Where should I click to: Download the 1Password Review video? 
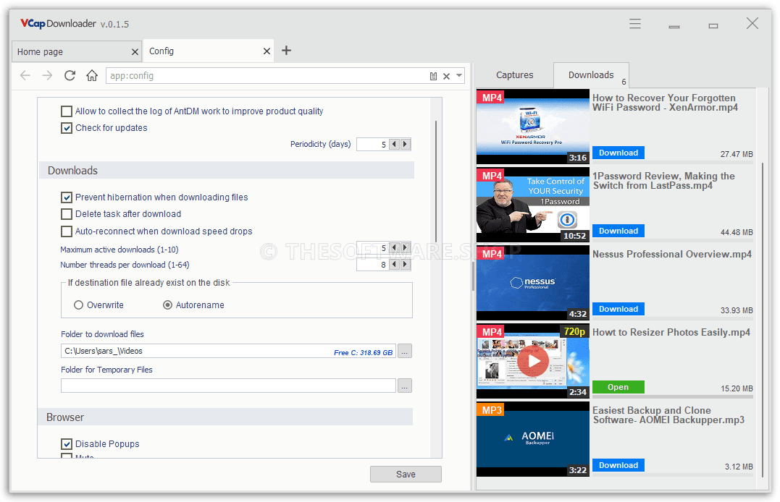[618, 231]
